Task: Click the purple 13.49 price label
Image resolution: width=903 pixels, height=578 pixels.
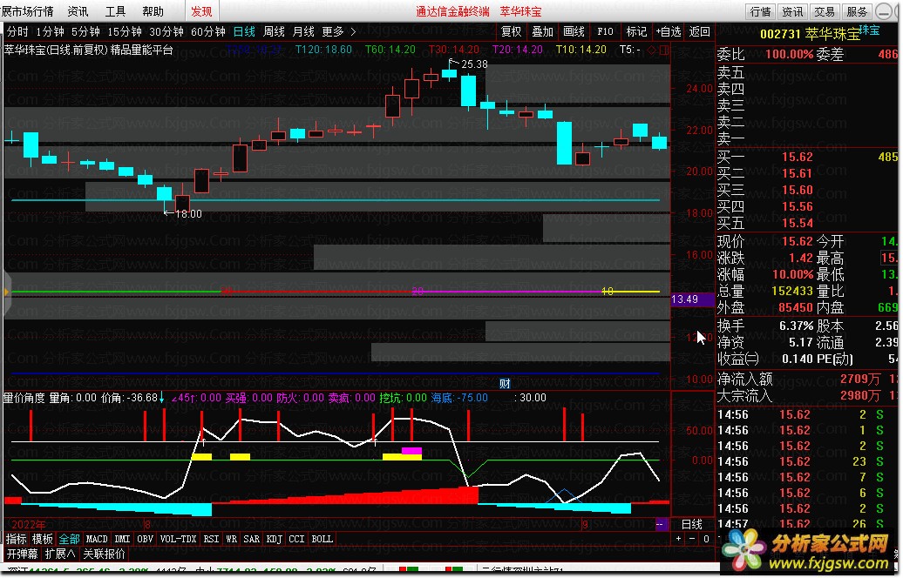Action: [692, 299]
